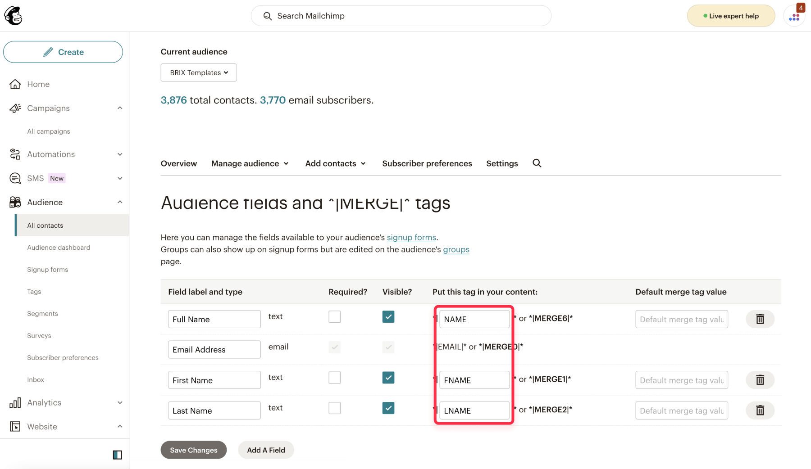The height and width of the screenshot is (469, 811).
Task: Delete the Full Name field via trash icon
Action: [760, 319]
